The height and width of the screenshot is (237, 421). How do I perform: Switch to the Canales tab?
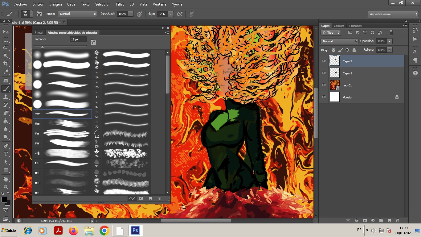coord(339,26)
